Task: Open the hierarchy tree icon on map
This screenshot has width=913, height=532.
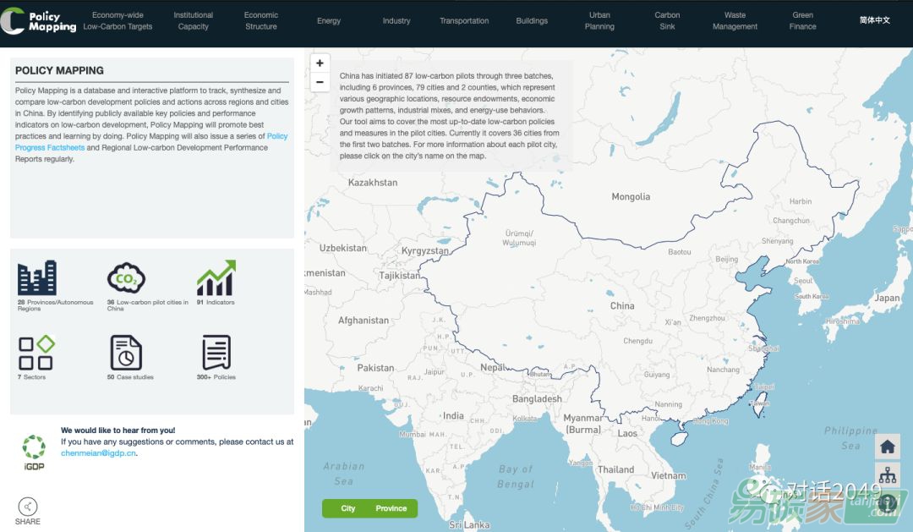Action: (x=887, y=475)
